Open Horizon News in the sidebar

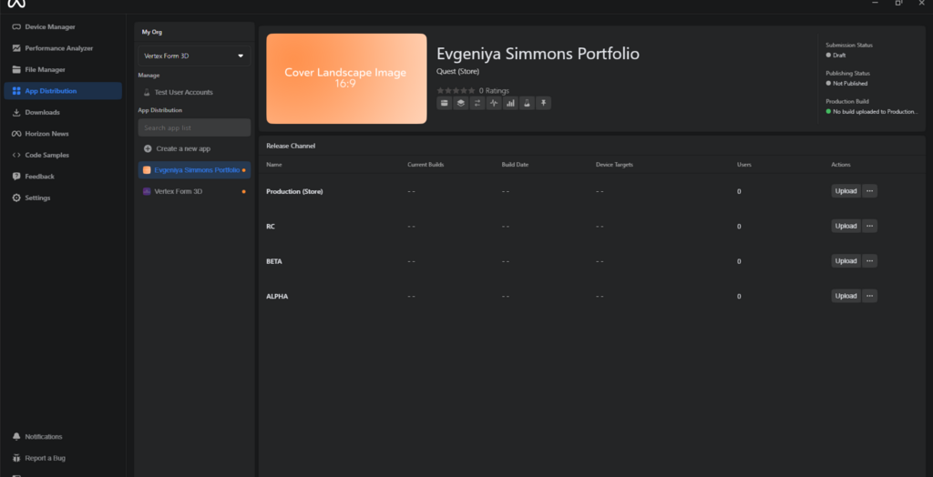46,134
